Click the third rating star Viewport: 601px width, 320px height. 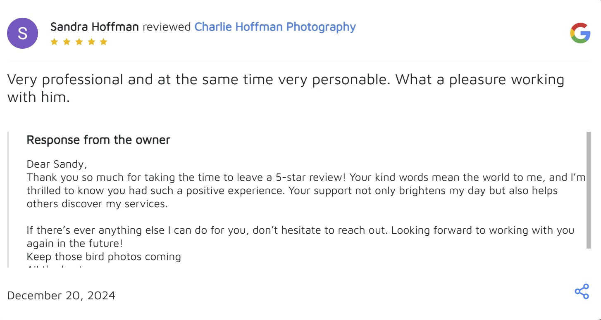[x=79, y=42]
